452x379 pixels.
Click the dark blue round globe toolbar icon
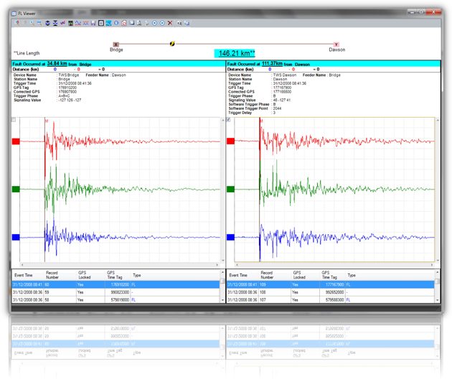47,23
